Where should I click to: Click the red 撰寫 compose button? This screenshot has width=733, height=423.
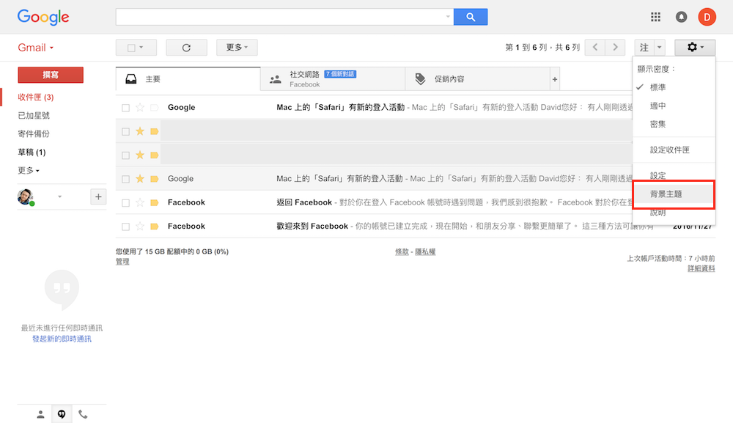pyautogui.click(x=51, y=75)
